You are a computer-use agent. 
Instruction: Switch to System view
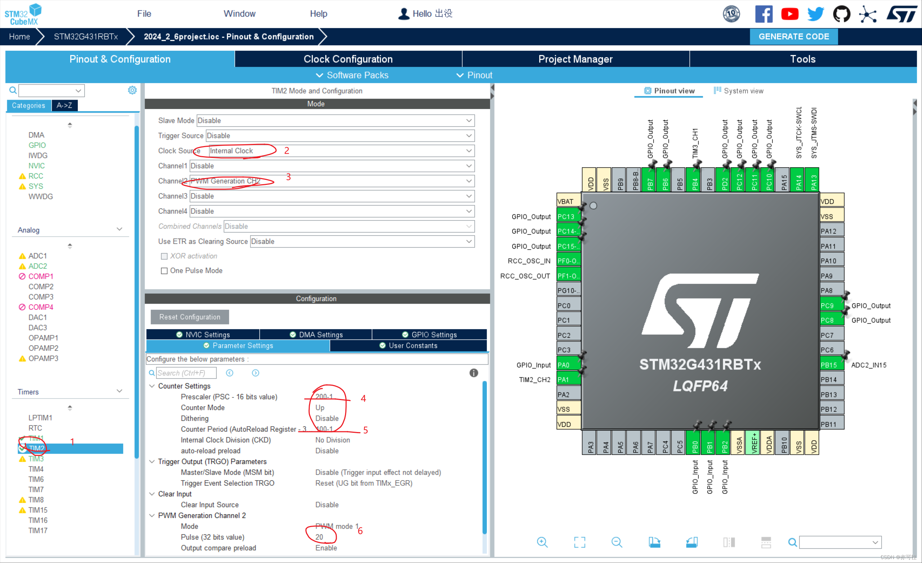point(738,91)
